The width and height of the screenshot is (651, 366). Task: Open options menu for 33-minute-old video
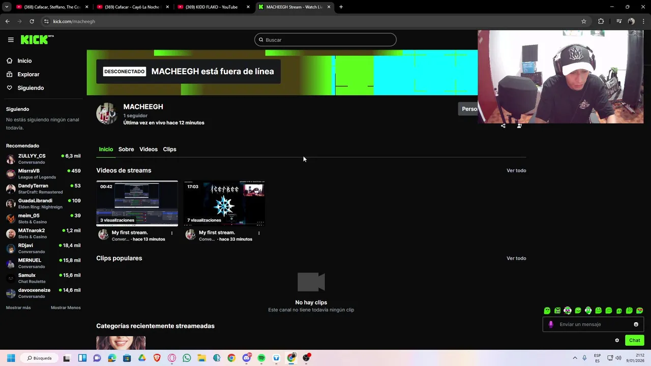point(259,233)
